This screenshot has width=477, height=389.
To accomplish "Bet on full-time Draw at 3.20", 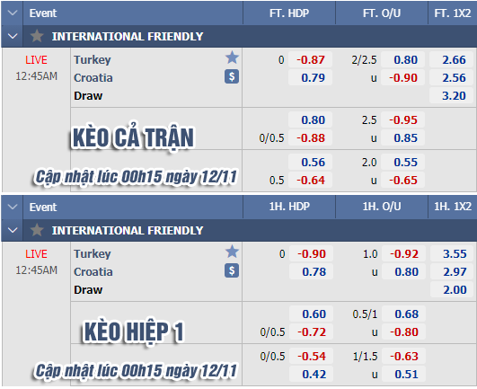I will click(x=452, y=96).
